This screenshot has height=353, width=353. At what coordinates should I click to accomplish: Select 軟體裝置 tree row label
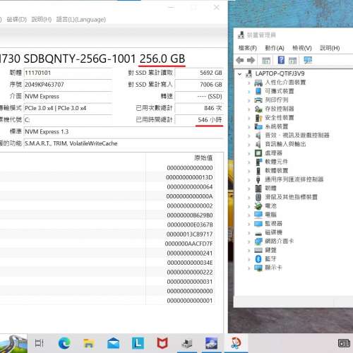point(277,171)
